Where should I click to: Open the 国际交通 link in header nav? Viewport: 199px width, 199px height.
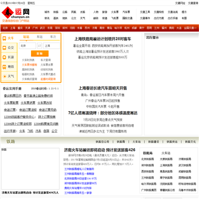pos(127,18)
